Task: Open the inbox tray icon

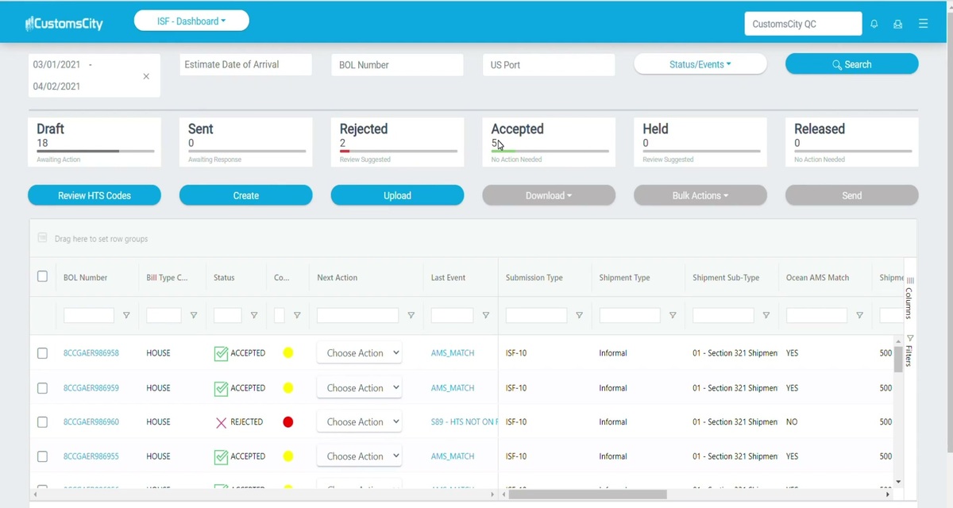Action: pyautogui.click(x=898, y=24)
